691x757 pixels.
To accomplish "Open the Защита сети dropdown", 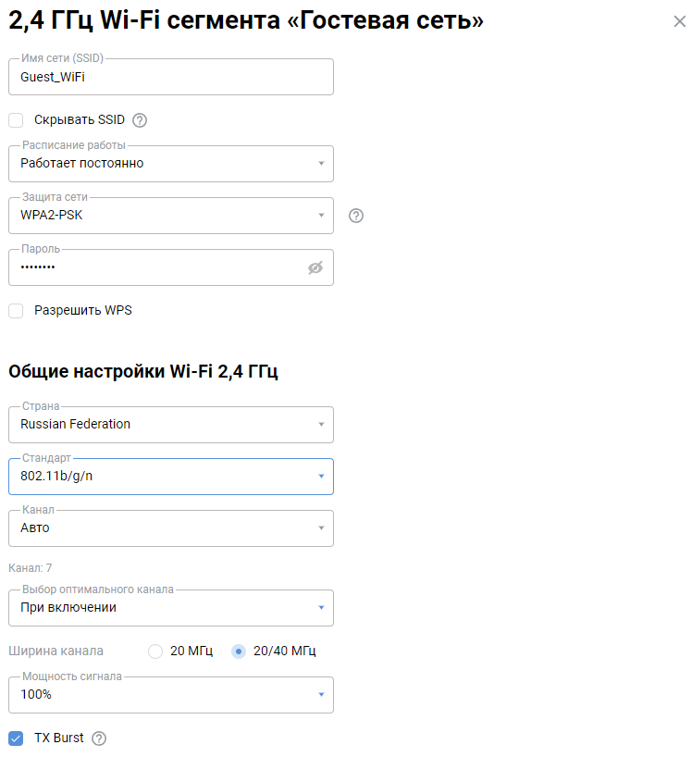I will click(x=170, y=216).
